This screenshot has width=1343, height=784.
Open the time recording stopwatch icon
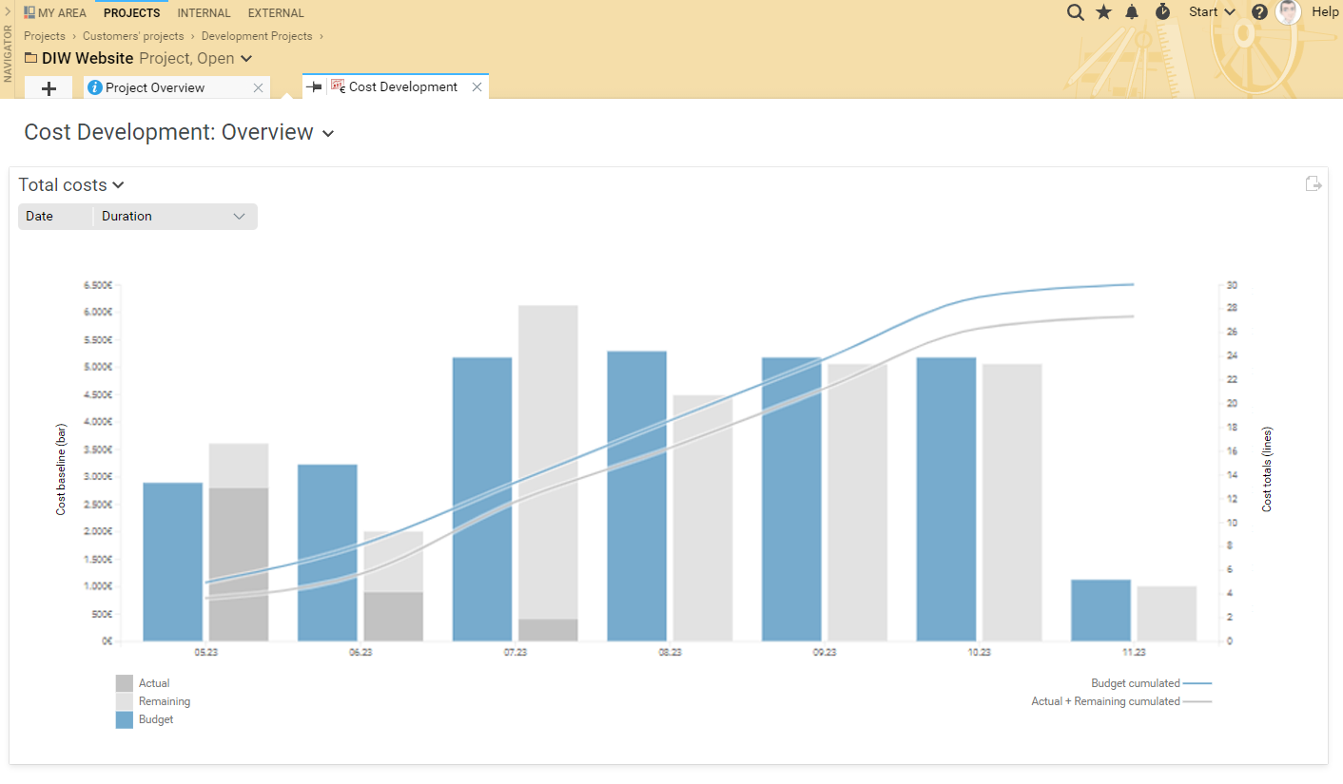[x=1162, y=12]
